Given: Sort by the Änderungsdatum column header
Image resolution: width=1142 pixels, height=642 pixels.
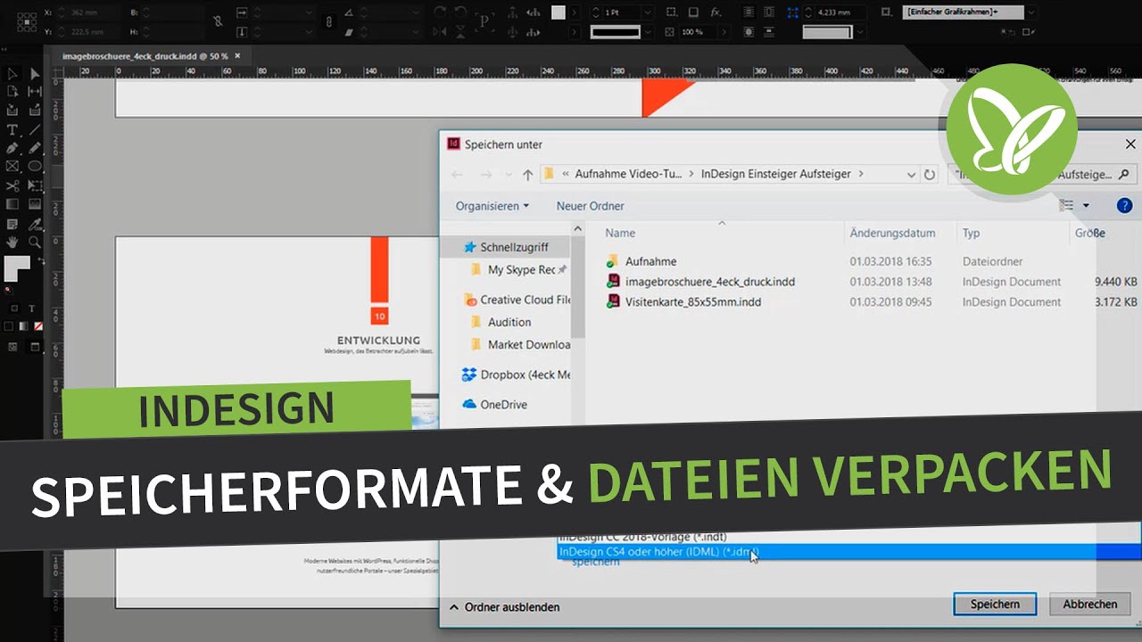Looking at the screenshot, I should 892,233.
